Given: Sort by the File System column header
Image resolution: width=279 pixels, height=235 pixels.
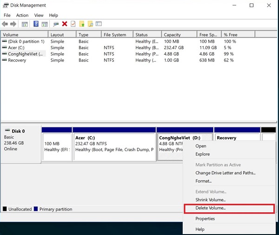Looking at the screenshot, I should [x=115, y=35].
